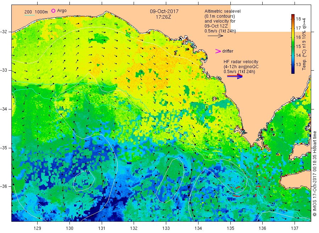Click the -34 latitude axis label
The image size is (319, 233).
pos(4,109)
